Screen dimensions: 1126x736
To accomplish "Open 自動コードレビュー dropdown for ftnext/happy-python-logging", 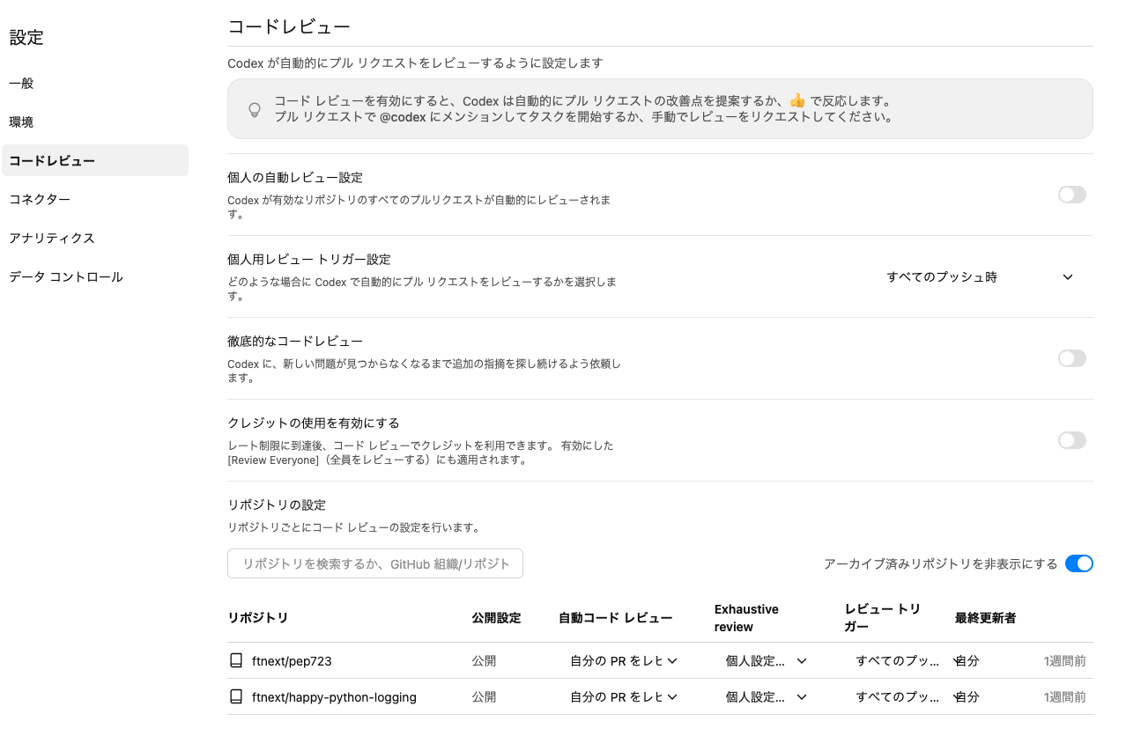I will [623, 696].
